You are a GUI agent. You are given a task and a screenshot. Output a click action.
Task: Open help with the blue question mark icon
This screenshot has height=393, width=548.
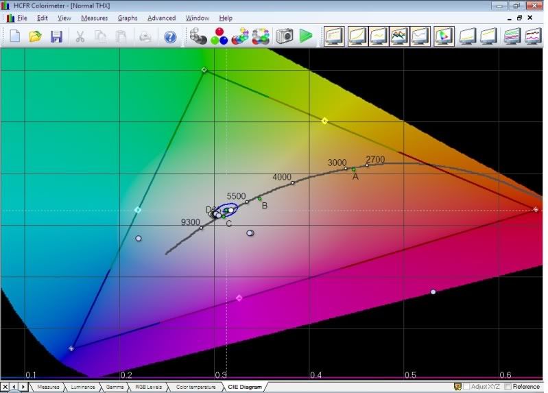click(x=170, y=37)
